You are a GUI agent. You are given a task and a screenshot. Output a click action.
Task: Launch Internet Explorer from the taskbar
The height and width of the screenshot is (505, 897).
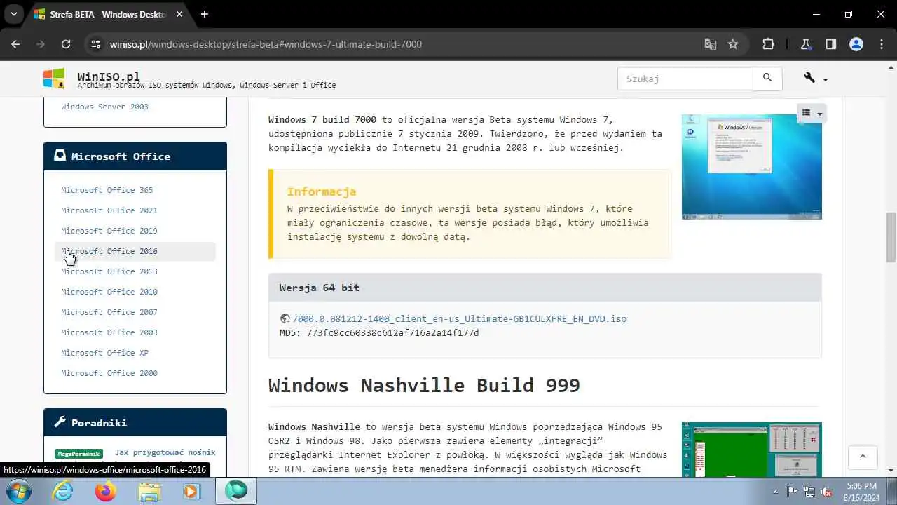[63, 492]
